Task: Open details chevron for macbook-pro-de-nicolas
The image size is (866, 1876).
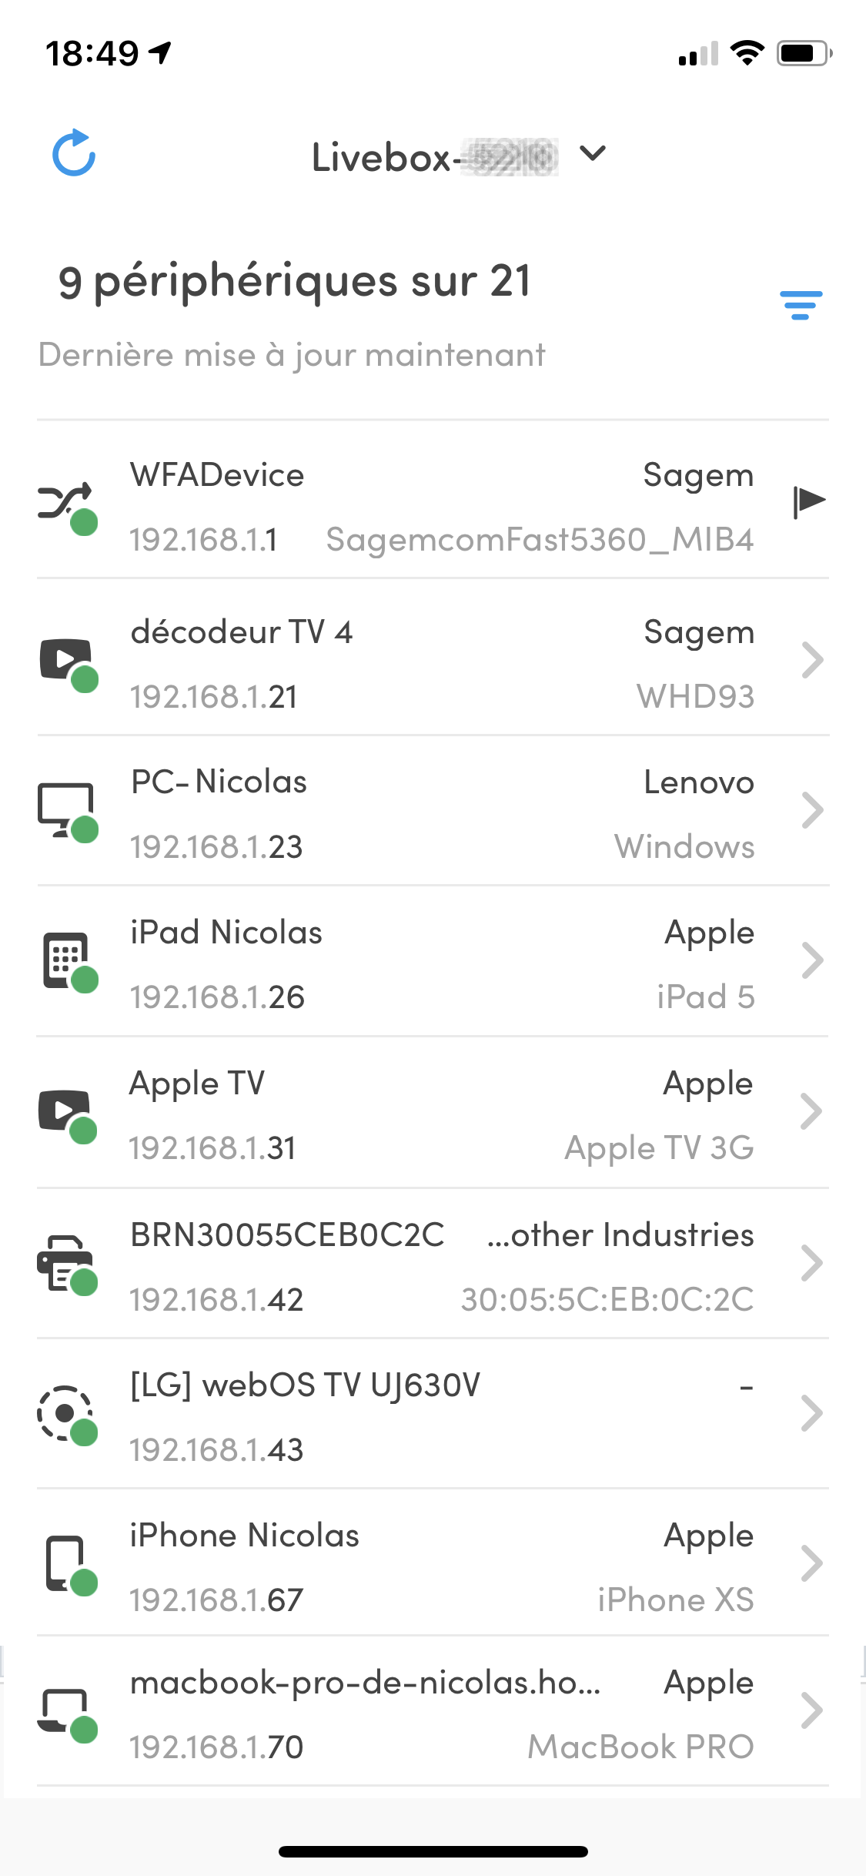Action: (812, 1711)
